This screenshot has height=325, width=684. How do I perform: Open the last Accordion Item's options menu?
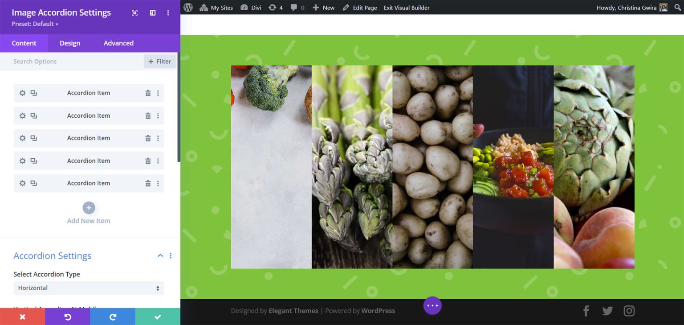click(158, 183)
